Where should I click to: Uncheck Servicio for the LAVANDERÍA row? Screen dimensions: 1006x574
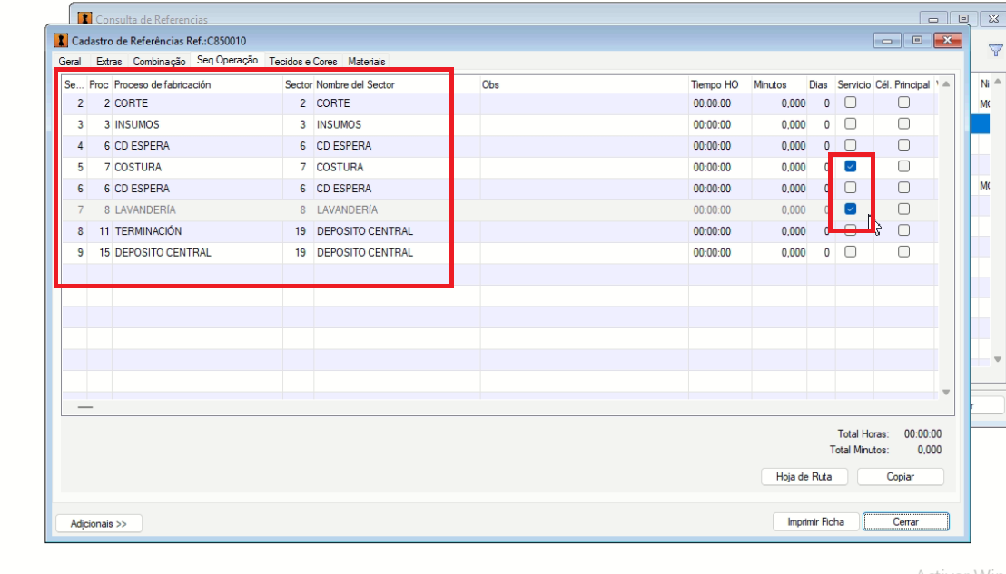click(850, 209)
